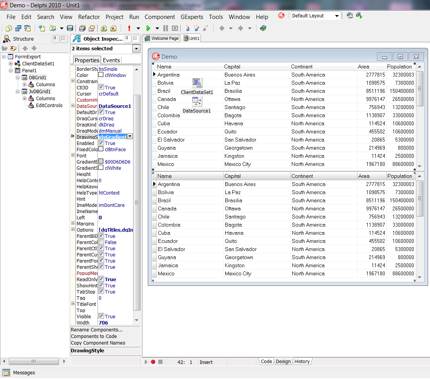Click the Components to Code link
The image size is (430, 379).
94,336
